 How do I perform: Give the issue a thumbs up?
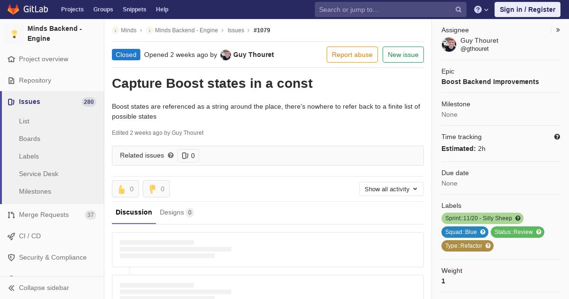pyautogui.click(x=125, y=189)
